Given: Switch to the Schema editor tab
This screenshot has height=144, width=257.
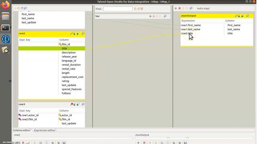Looking at the screenshot, I should 22,130.
